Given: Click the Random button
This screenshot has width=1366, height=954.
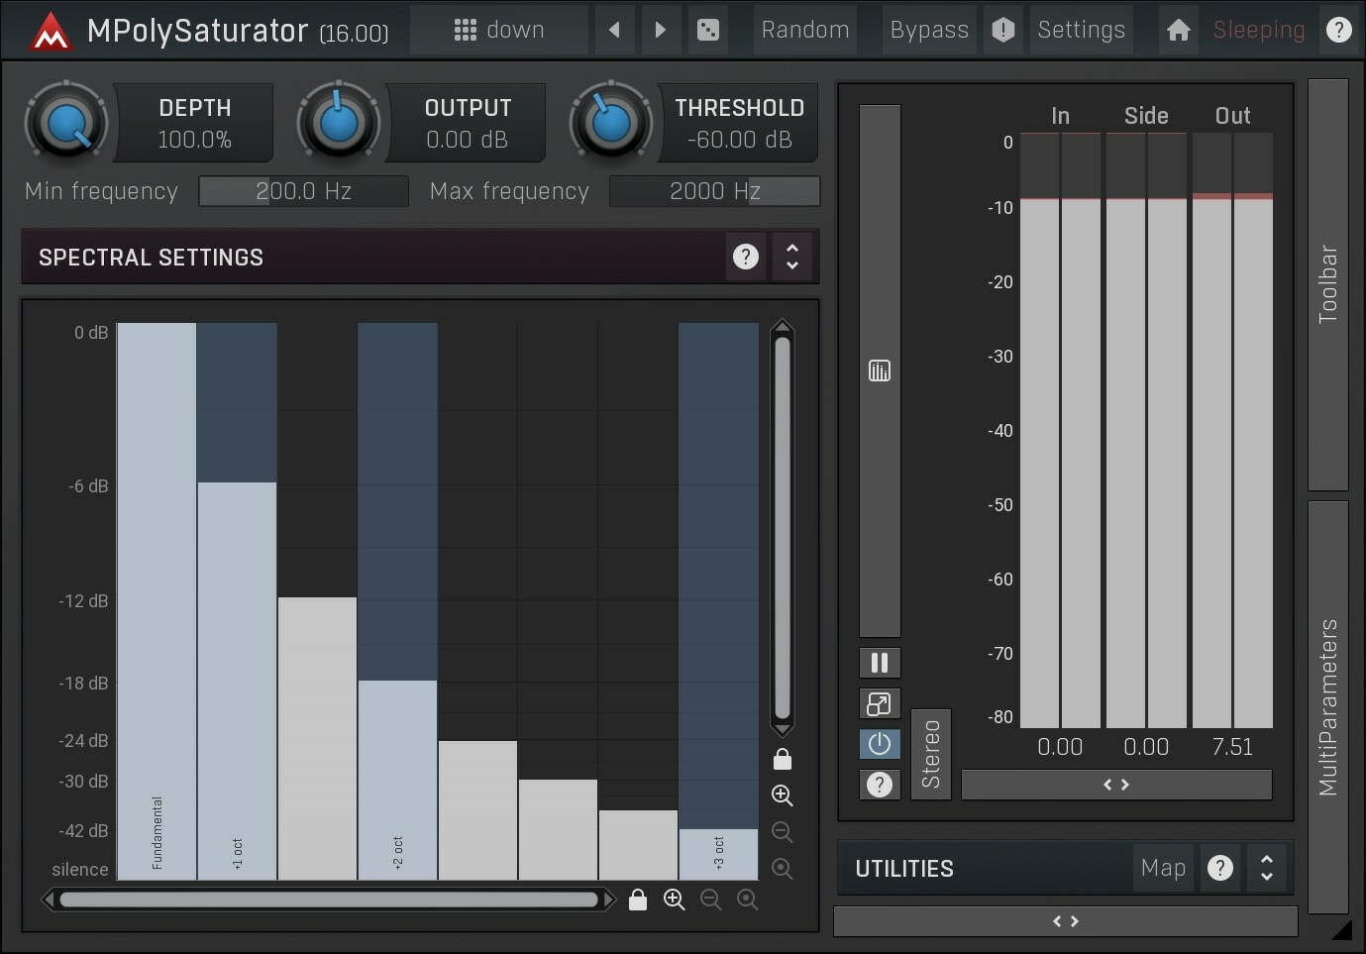Looking at the screenshot, I should click(x=804, y=30).
